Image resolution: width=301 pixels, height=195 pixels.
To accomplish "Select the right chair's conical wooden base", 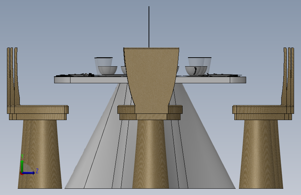I will (261, 154).
